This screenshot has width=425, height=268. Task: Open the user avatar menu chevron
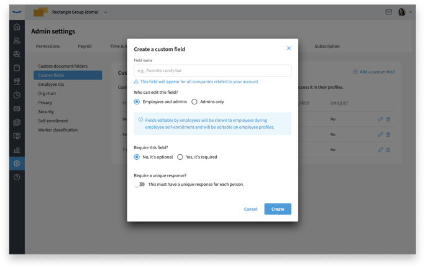point(410,12)
